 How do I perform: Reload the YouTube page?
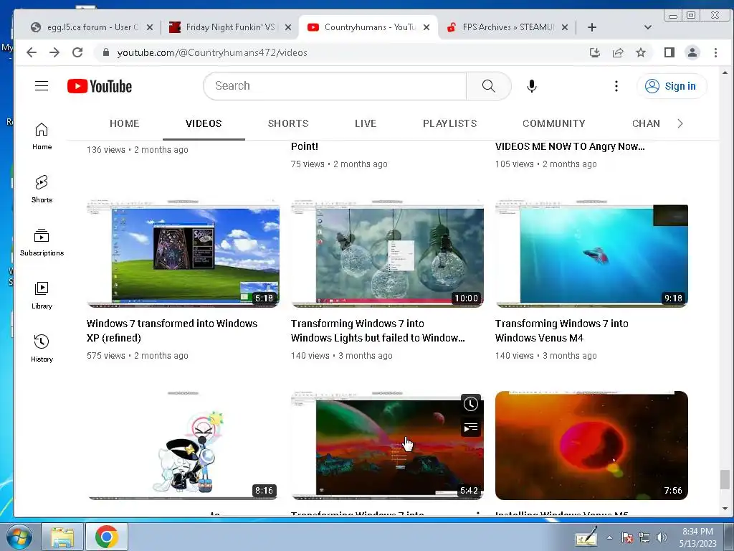click(77, 52)
